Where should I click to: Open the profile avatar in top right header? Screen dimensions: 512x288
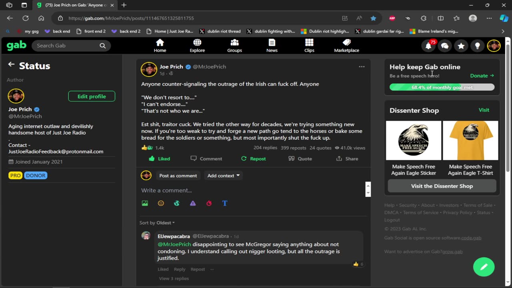click(x=494, y=46)
